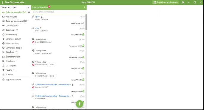Viewport: 204px width, 110px height.
Task: Open the three-dot menu of Boîte de réception header
Action: tap(85, 7)
